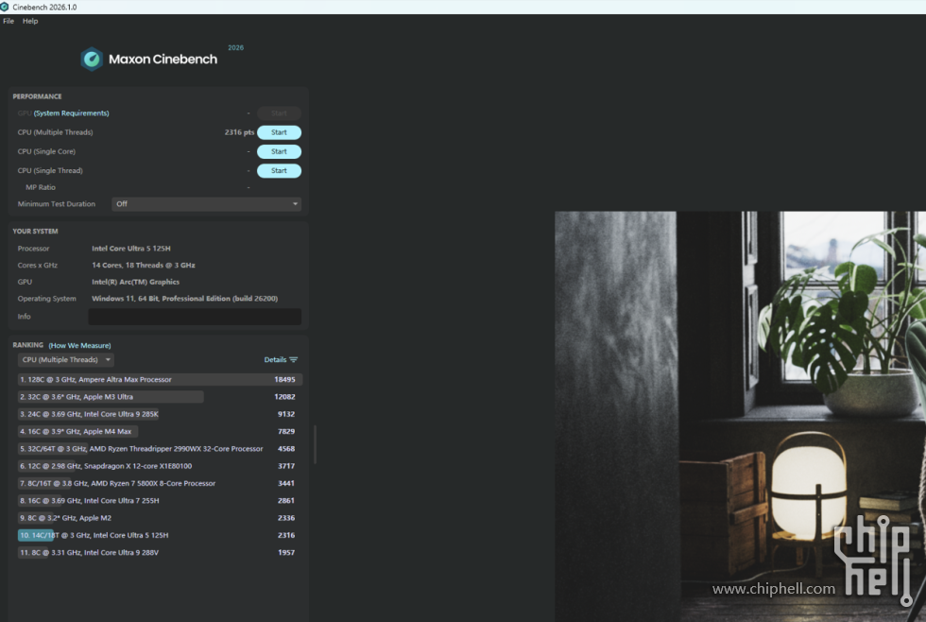Viewport: 926px width, 622px height.
Task: Expand the Minimum Test Duration chevron arrow
Action: pos(295,203)
